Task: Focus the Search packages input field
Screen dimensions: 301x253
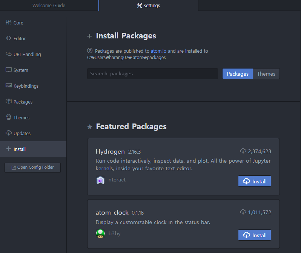Action: pyautogui.click(x=152, y=73)
